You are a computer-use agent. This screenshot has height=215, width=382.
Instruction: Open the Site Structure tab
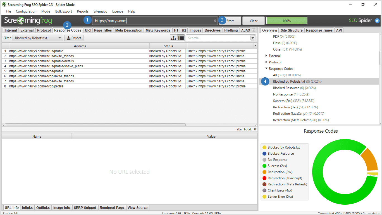(x=292, y=30)
